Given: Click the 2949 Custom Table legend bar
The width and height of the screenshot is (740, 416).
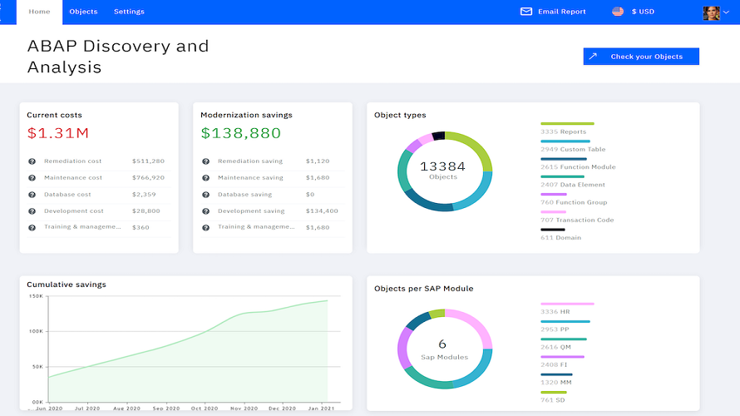Looking at the screenshot, I should [x=565, y=141].
